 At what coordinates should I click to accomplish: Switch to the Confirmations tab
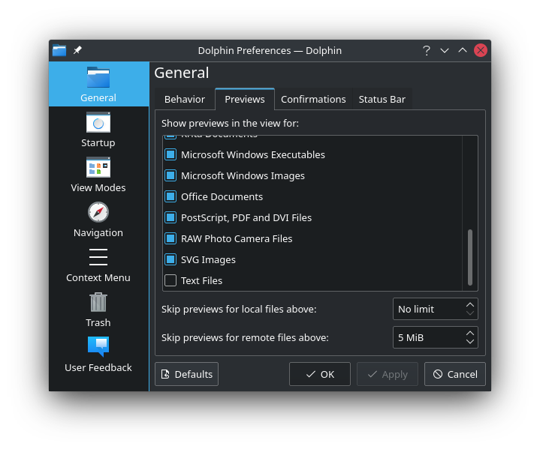313,100
